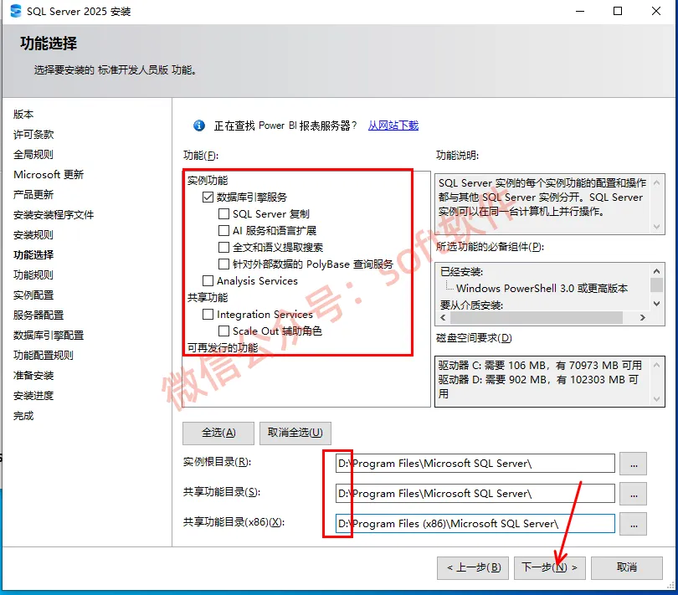Click left arrow of 必备组件 horizontal scrollbar
This screenshot has width=678, height=595.
pyautogui.click(x=443, y=318)
